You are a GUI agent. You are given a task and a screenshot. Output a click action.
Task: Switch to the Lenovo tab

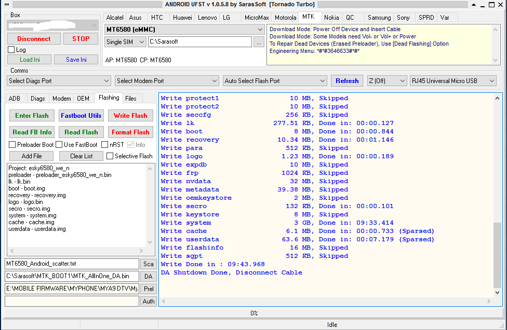click(207, 18)
